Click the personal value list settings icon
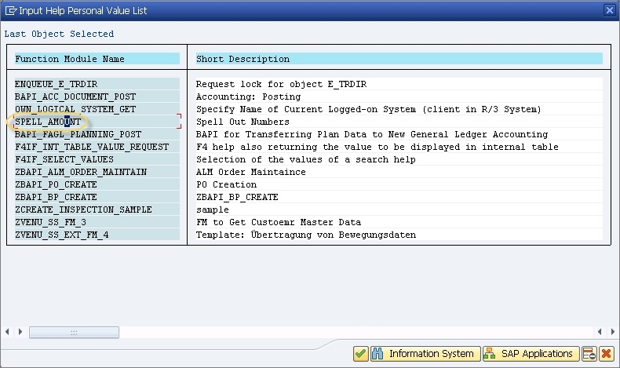 (x=589, y=353)
